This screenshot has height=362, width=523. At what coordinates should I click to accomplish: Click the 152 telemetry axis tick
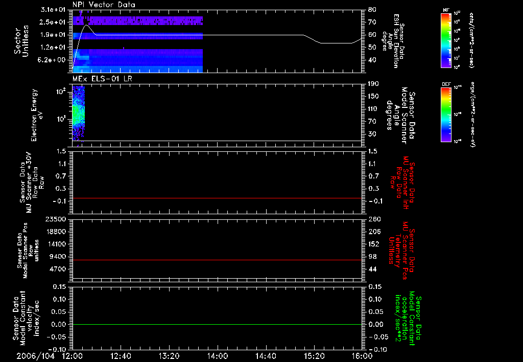(x=374, y=244)
